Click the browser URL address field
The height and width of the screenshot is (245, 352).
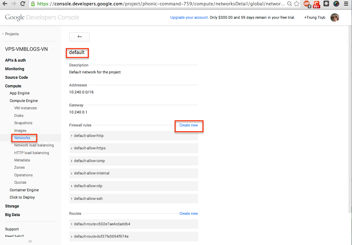click(159, 4)
